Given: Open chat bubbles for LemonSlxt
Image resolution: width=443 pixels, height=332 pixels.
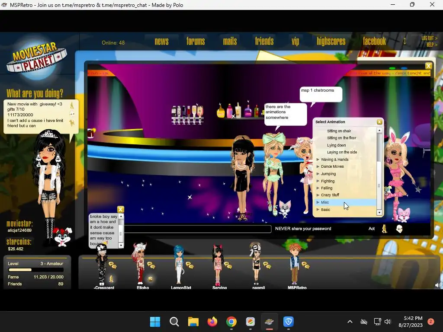Looking at the screenshot, I should pos(189,265).
